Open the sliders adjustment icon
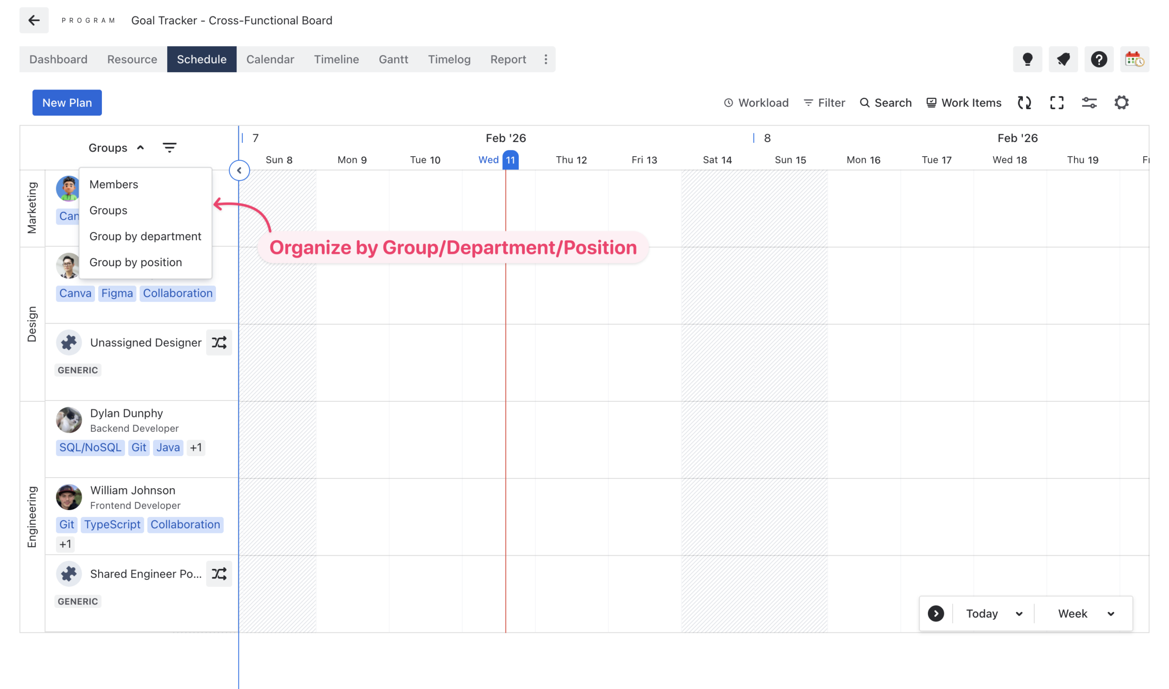The image size is (1169, 689). [1089, 103]
